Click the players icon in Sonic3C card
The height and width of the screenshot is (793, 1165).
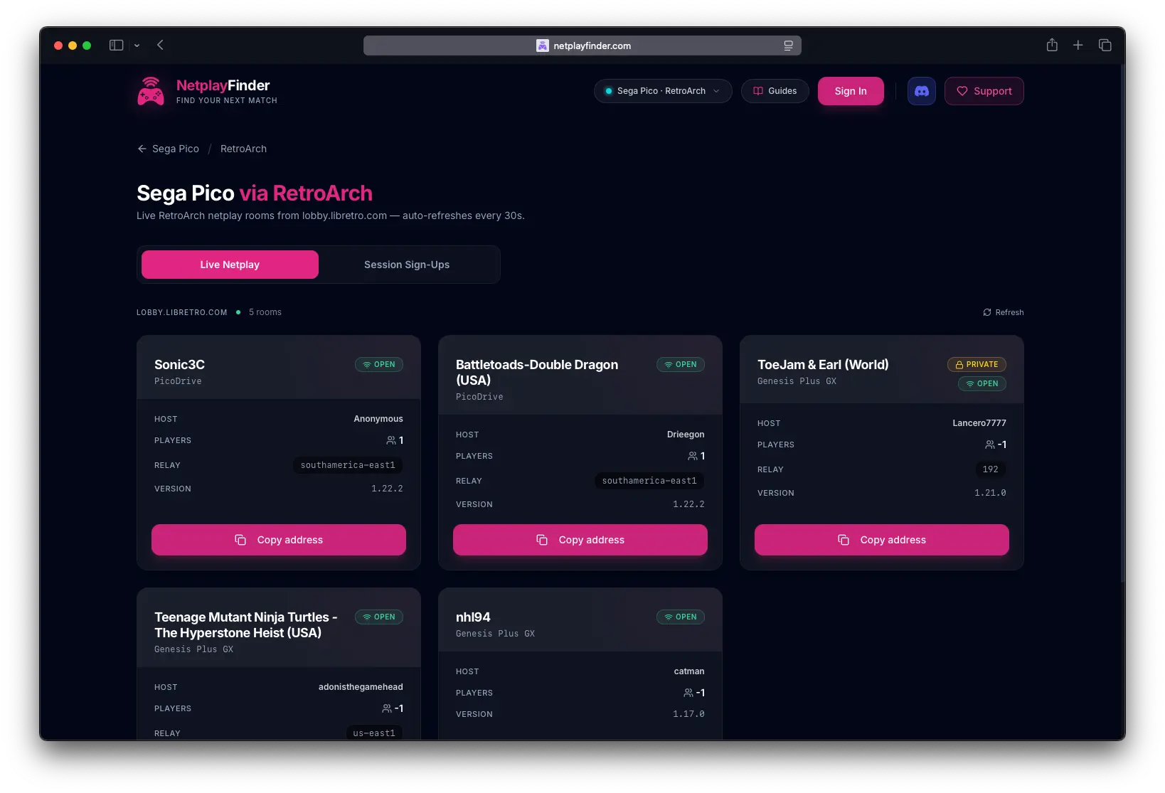(x=391, y=440)
